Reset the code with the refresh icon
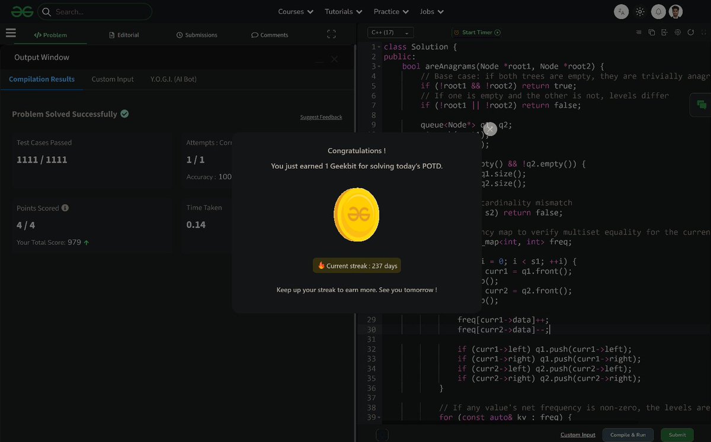The height and width of the screenshot is (442, 711). [691, 33]
